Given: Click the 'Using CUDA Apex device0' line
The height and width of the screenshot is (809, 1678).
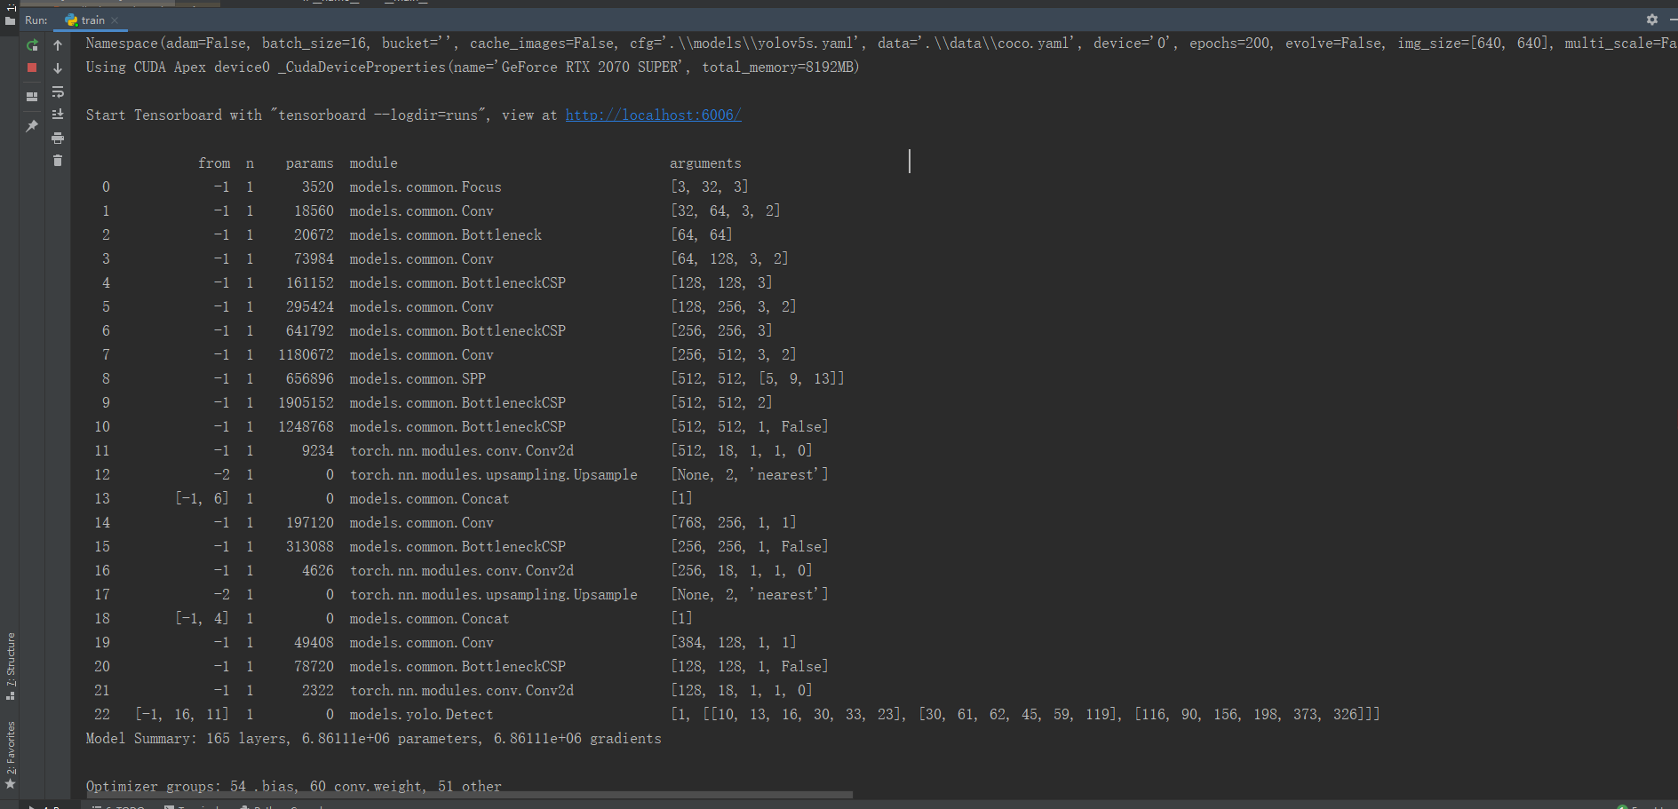Looking at the screenshot, I should [473, 67].
